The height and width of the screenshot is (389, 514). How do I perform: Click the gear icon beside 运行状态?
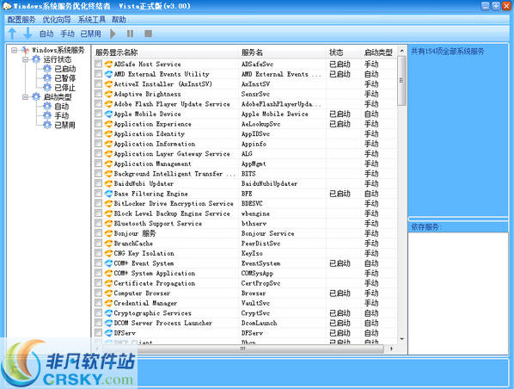point(36,59)
